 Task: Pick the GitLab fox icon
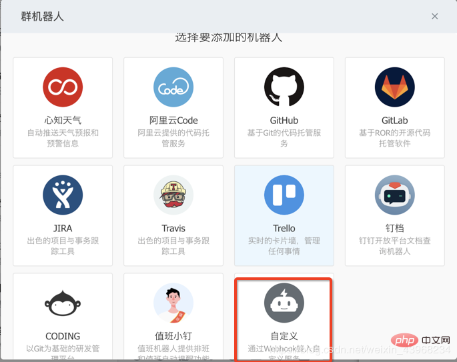click(395, 87)
